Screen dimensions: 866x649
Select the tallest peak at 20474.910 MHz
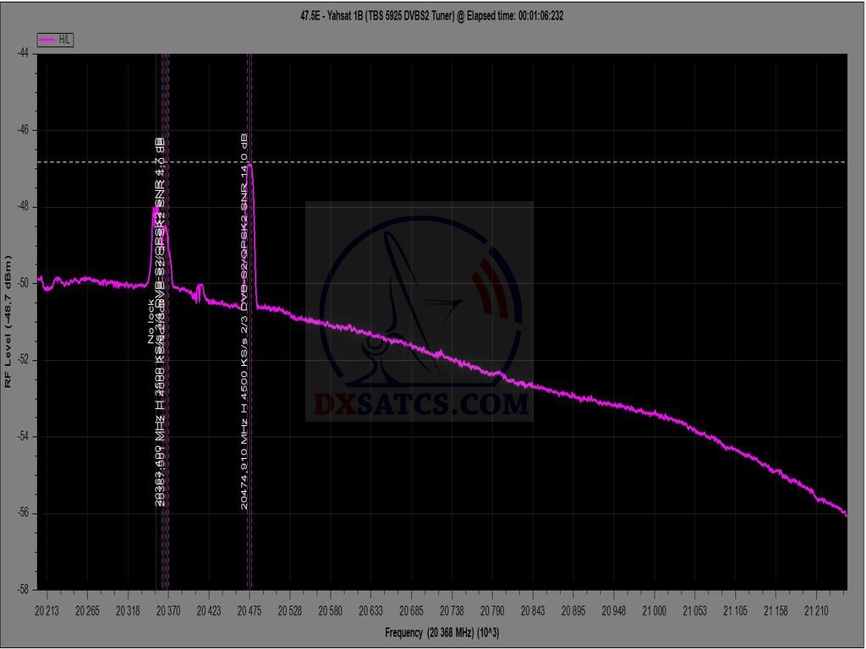(x=250, y=165)
